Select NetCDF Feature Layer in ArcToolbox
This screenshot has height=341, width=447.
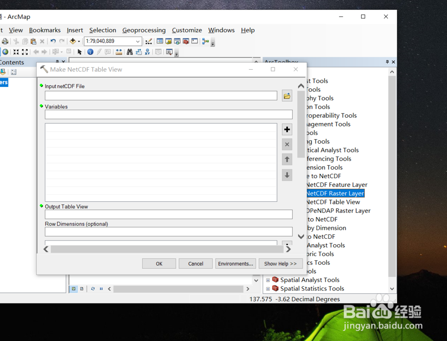(x=337, y=185)
